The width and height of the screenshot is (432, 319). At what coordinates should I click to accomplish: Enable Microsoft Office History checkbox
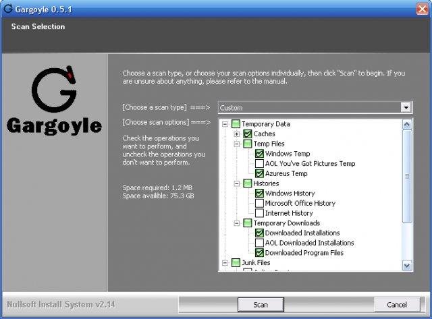(x=259, y=203)
